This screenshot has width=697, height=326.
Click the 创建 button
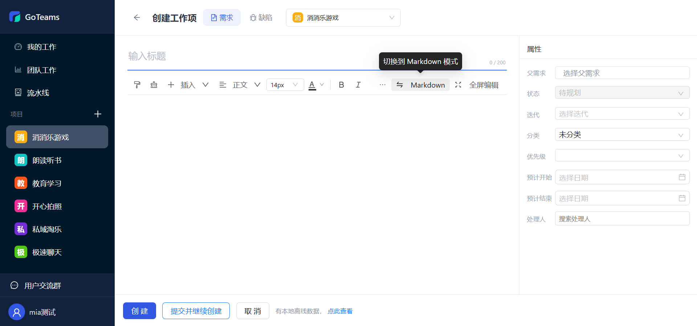(x=139, y=311)
